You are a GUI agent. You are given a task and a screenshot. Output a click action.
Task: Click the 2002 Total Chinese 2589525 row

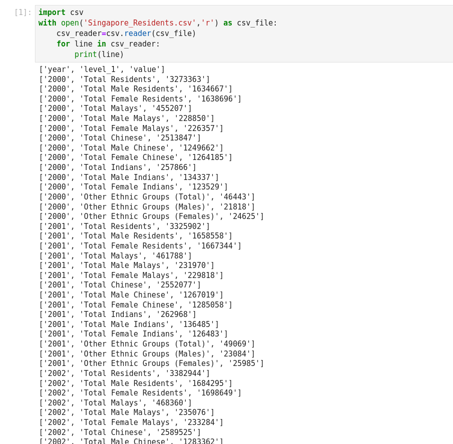(x=120, y=432)
